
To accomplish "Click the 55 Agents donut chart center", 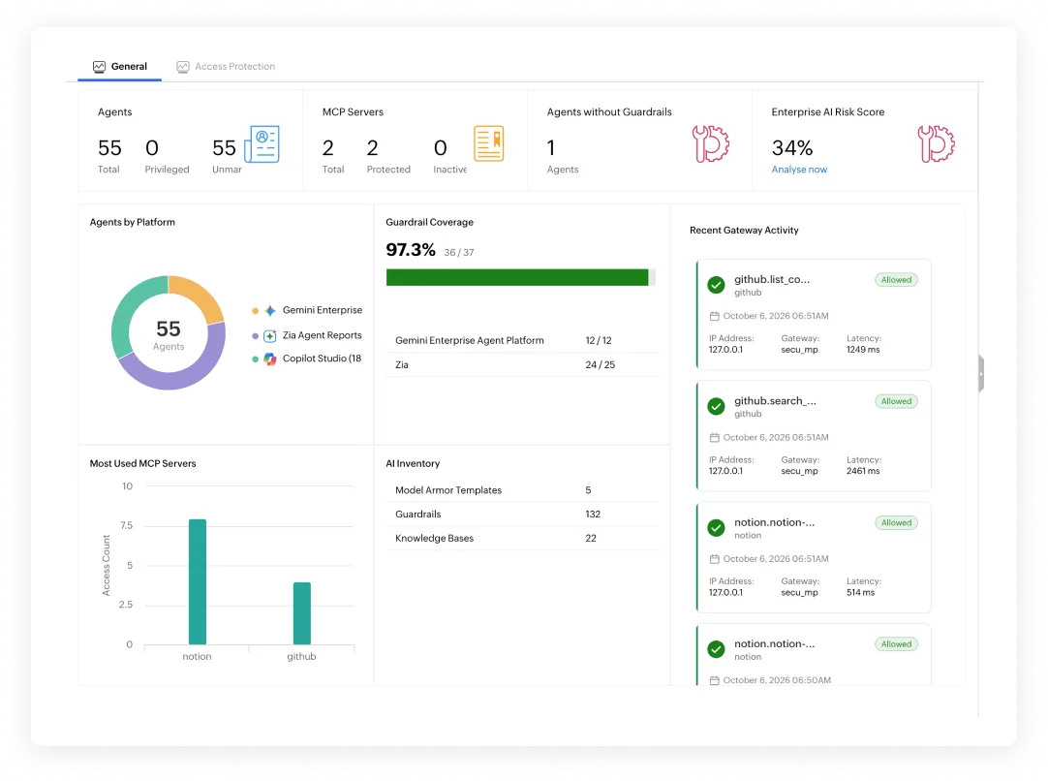I will pyautogui.click(x=169, y=333).
